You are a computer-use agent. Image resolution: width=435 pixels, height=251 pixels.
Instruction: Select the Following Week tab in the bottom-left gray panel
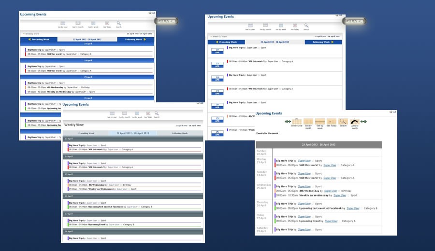(x=180, y=133)
